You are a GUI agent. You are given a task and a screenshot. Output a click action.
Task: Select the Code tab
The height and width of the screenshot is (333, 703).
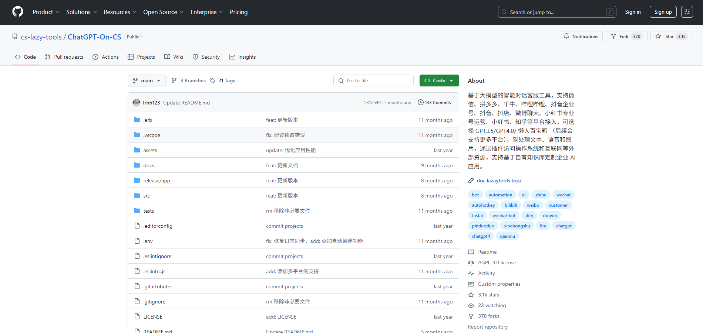pos(25,57)
